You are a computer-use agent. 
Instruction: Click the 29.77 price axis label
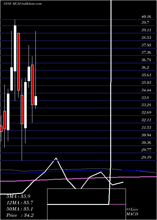click(x=146, y=150)
